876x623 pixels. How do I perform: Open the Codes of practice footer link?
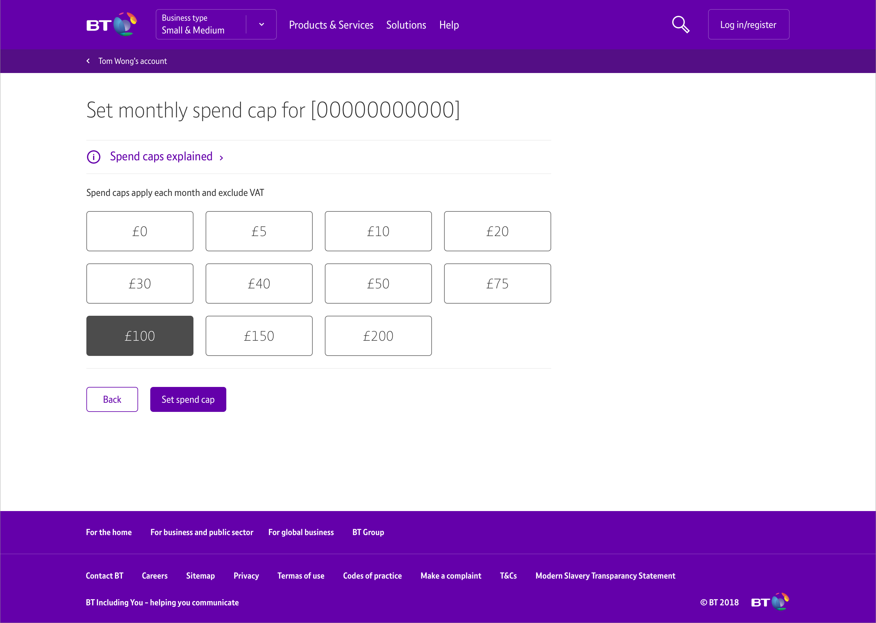(x=372, y=576)
